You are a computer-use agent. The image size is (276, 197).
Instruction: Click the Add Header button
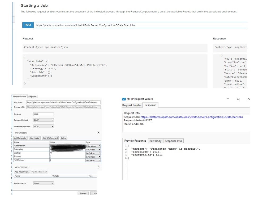[x=34, y=138]
